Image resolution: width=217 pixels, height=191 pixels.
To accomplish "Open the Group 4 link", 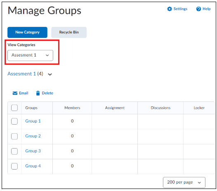I will coord(33,166).
